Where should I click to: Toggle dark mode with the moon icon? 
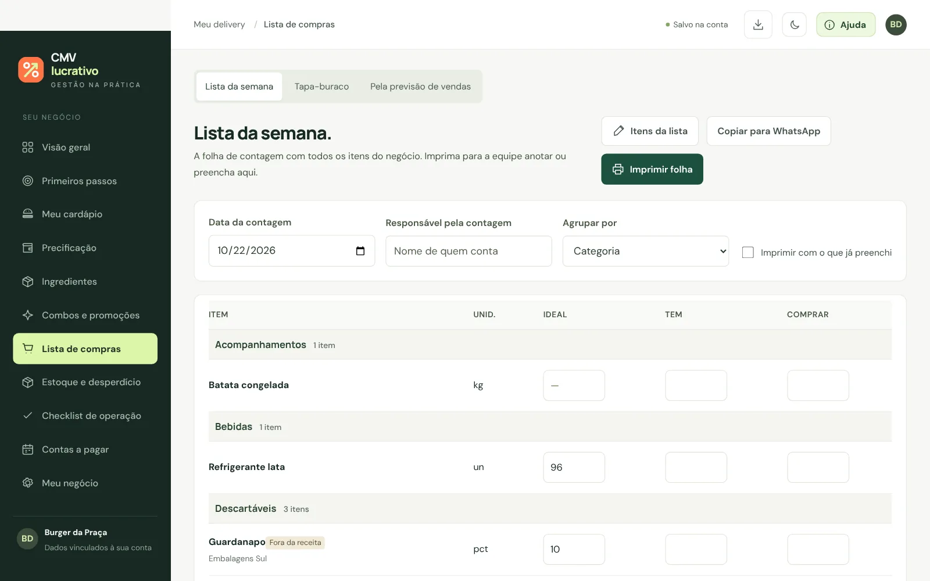[795, 24]
